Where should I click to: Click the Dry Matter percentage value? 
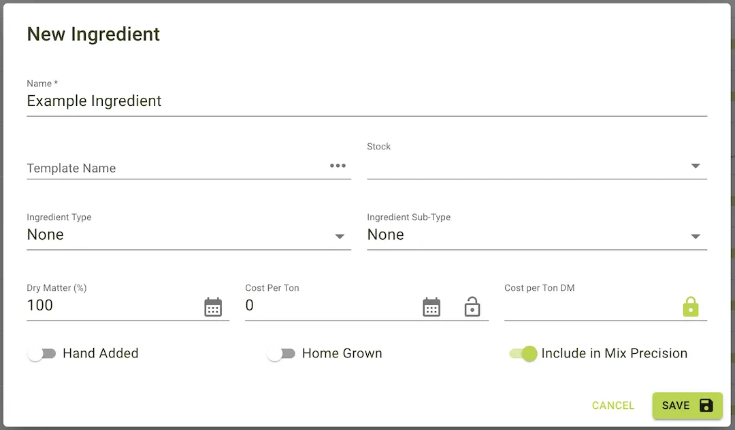40,305
